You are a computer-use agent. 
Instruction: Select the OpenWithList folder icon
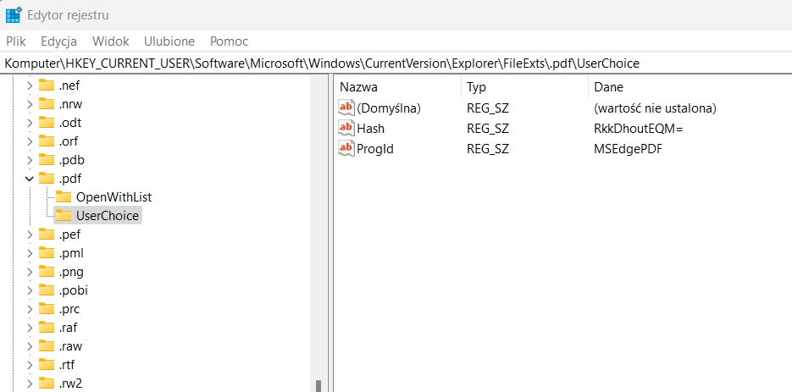(64, 197)
